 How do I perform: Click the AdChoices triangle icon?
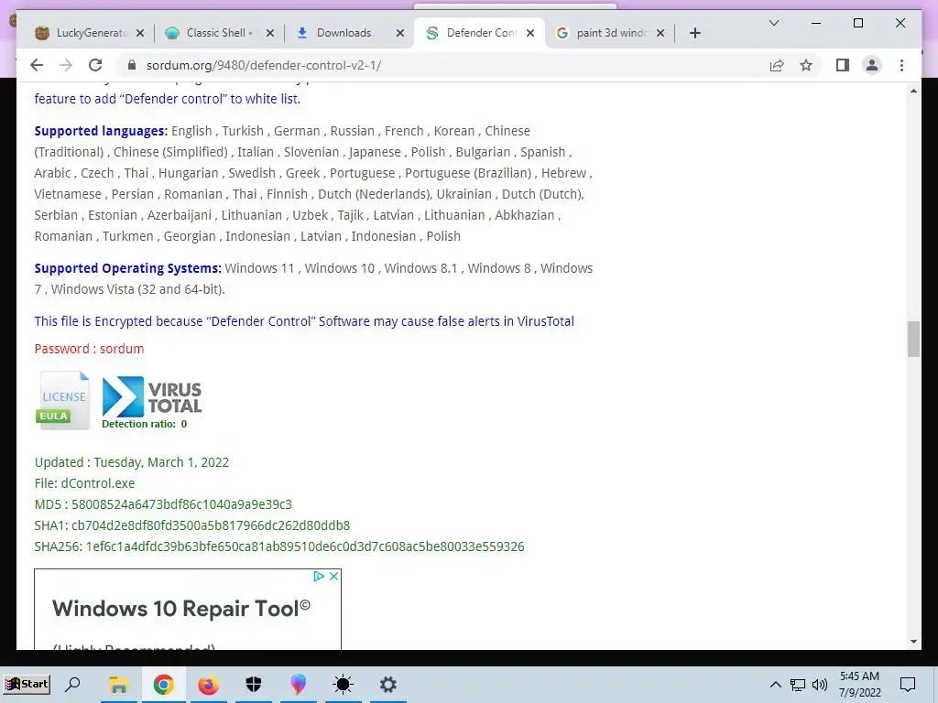[x=319, y=577]
